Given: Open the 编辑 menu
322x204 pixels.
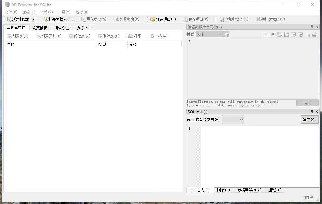Looking at the screenshot, I should click(28, 12).
